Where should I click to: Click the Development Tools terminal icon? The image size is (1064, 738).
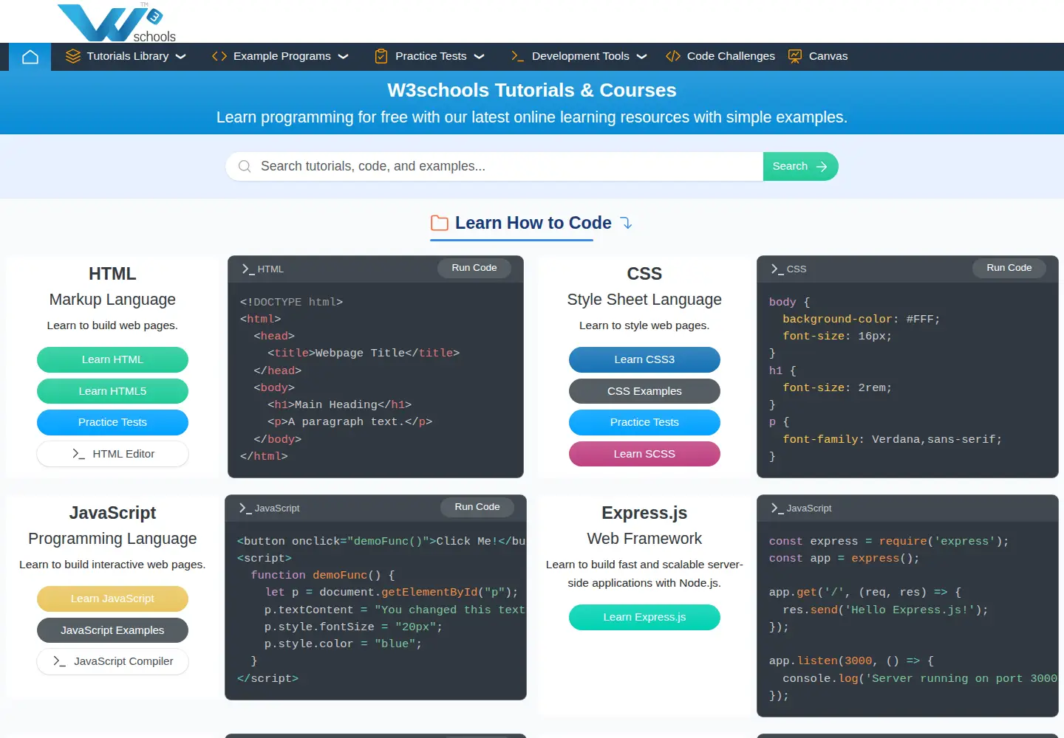pos(517,56)
